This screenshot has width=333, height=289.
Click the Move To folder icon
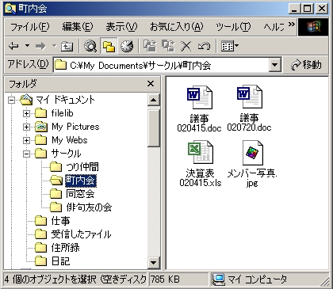[150, 46]
